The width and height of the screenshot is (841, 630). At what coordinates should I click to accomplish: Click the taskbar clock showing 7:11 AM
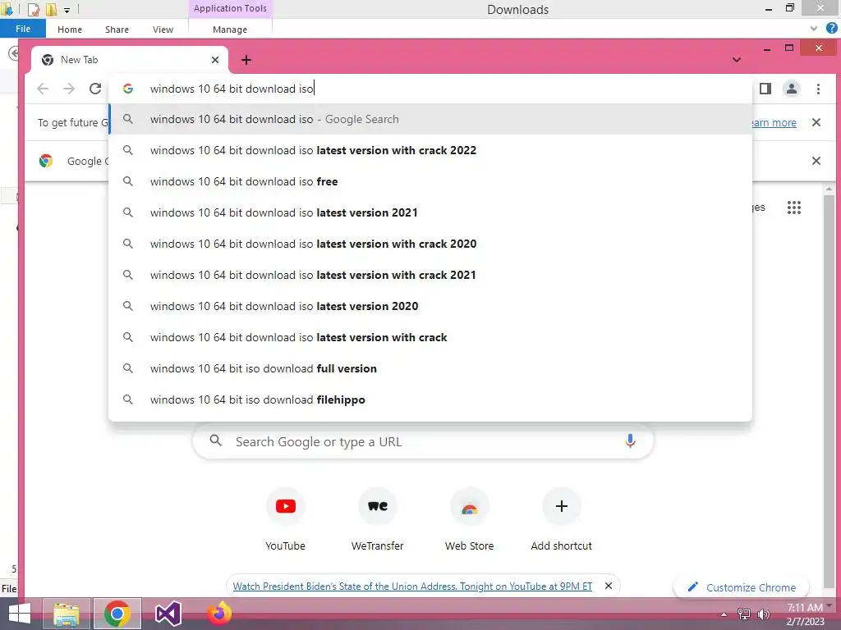(805, 614)
